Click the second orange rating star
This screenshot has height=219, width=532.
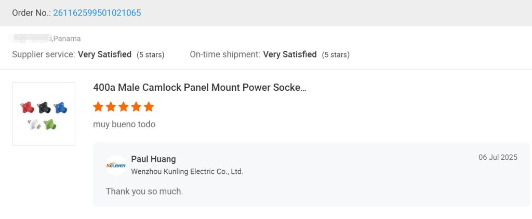111,107
